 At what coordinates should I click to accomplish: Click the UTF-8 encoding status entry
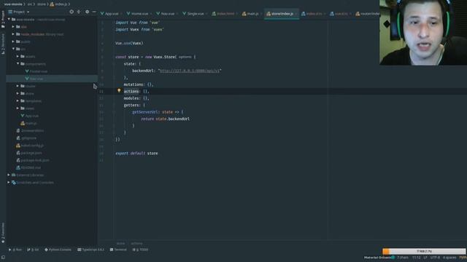click(435, 258)
